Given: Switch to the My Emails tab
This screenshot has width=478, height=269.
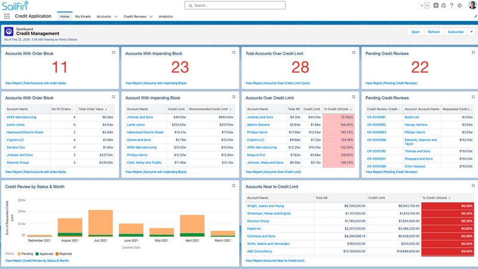Looking at the screenshot, I should 83,17.
